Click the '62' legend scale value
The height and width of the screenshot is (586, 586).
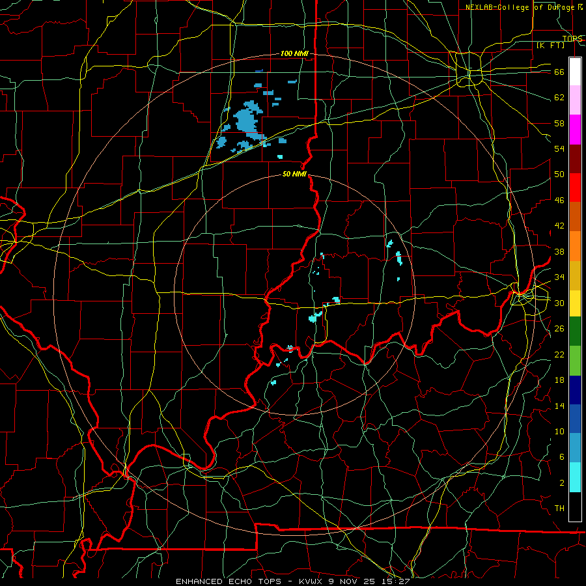point(559,98)
